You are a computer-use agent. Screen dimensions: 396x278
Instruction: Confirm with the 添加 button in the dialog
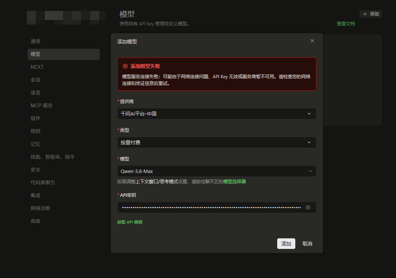pos(286,244)
